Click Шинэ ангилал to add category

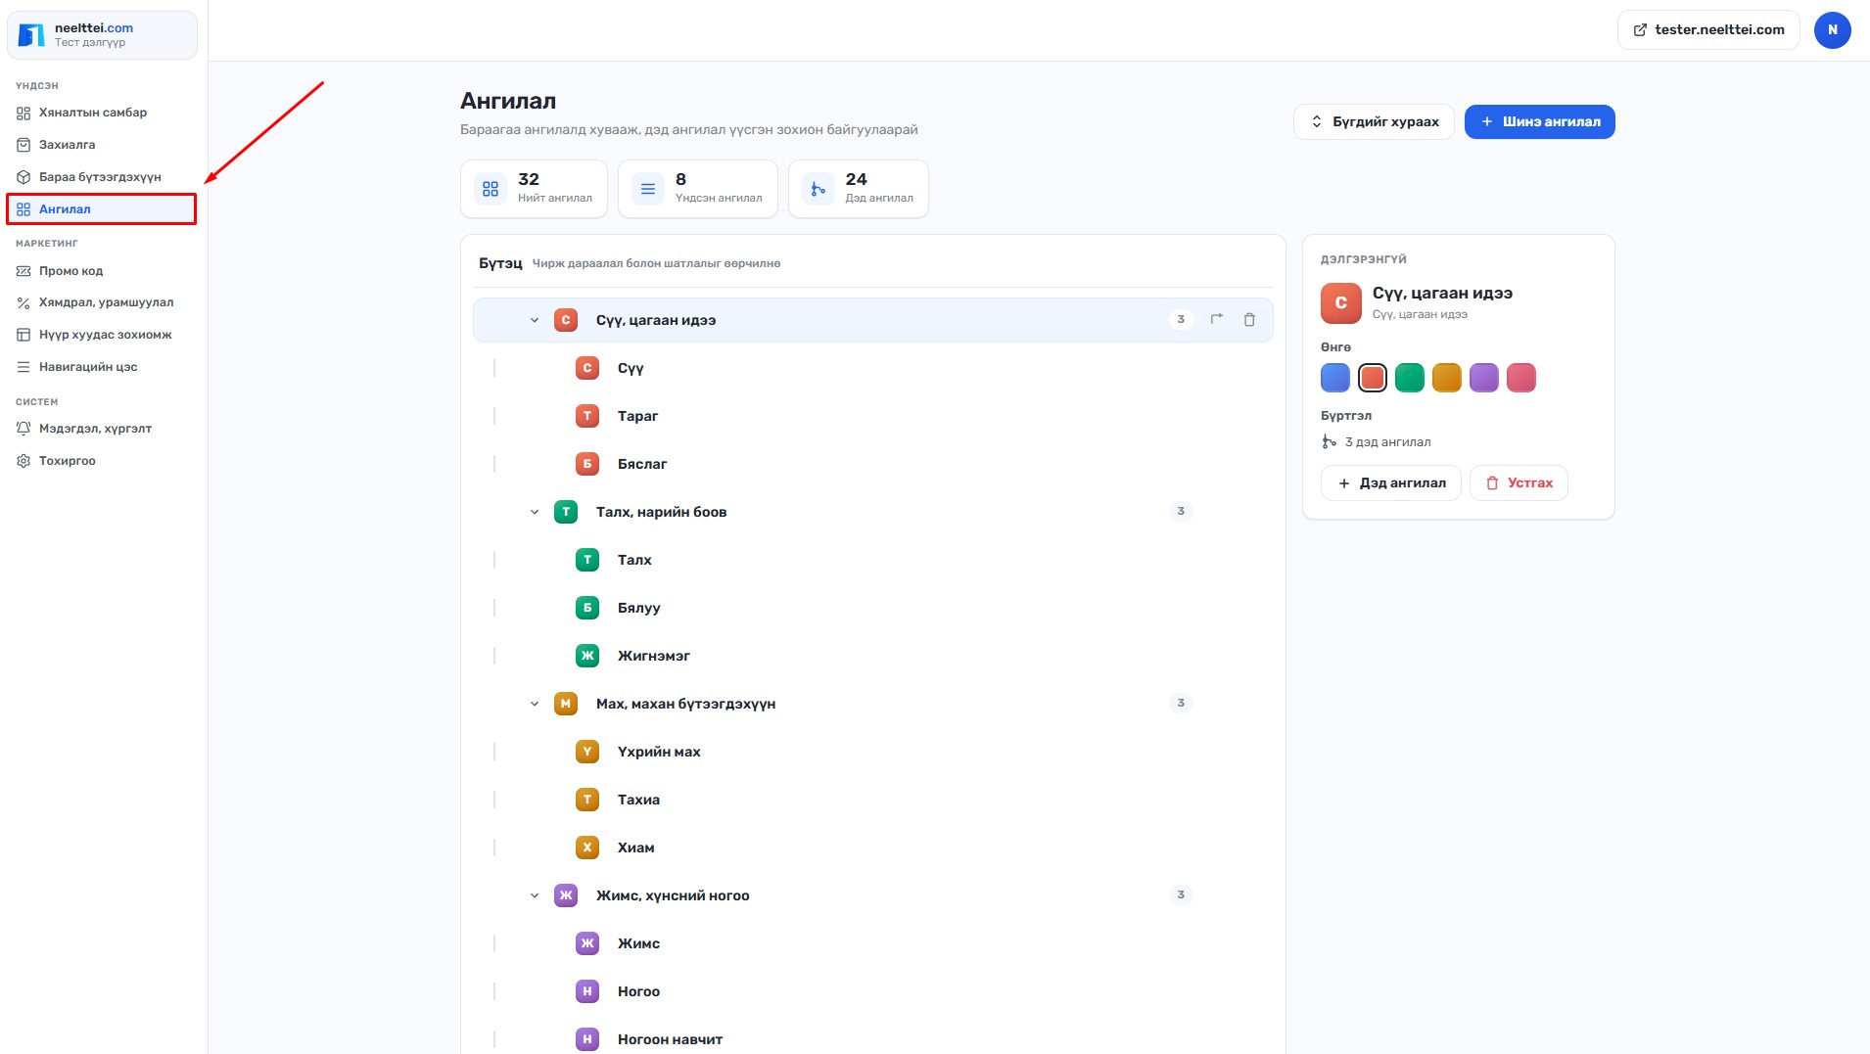tap(1539, 121)
